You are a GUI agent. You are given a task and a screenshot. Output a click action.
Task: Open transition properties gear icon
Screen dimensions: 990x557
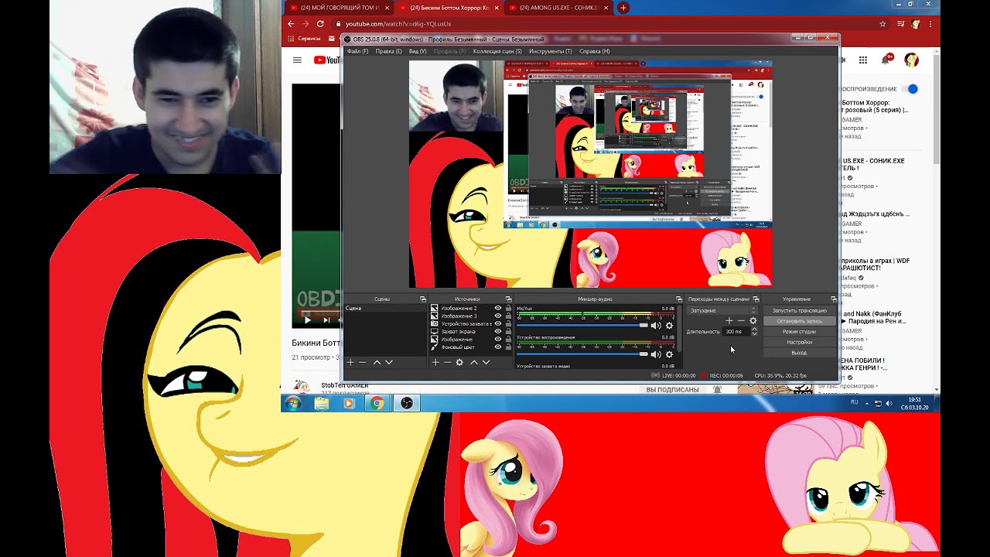(x=753, y=321)
